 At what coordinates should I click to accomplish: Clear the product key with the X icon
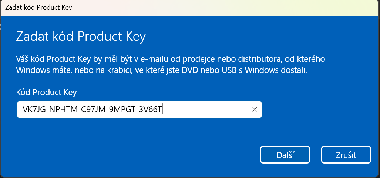pyautogui.click(x=255, y=110)
